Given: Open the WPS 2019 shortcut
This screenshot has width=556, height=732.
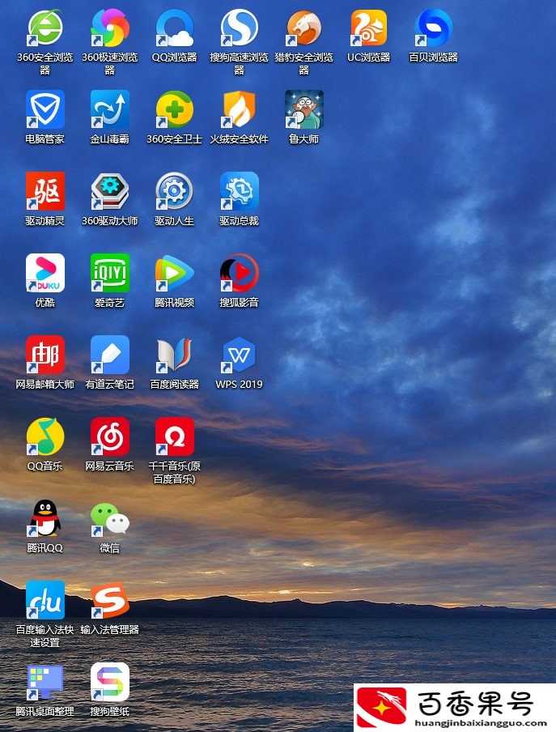Looking at the screenshot, I should 240,355.
